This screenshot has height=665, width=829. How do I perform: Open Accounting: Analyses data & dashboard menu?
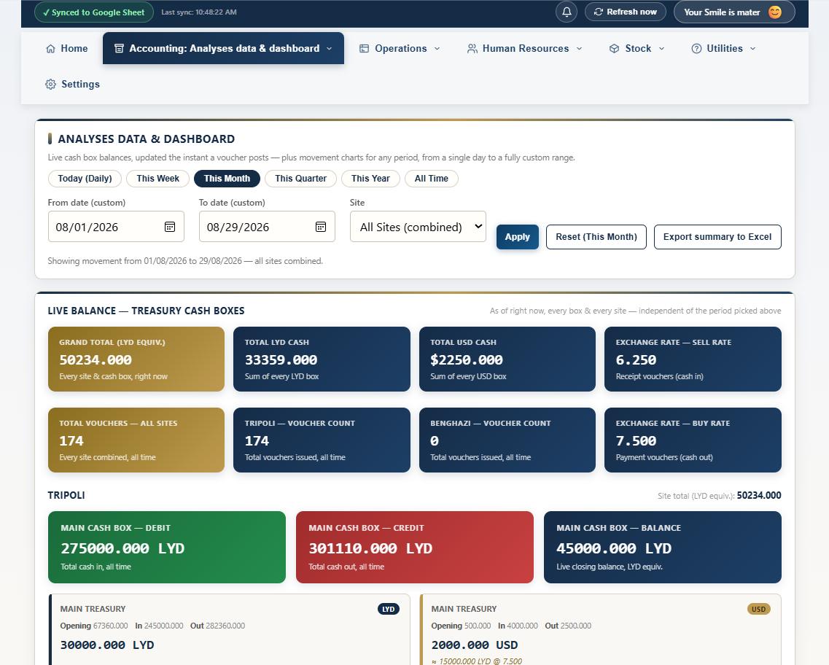tap(223, 49)
